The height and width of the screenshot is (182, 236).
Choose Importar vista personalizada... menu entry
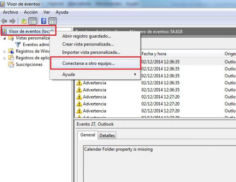pos(95,53)
